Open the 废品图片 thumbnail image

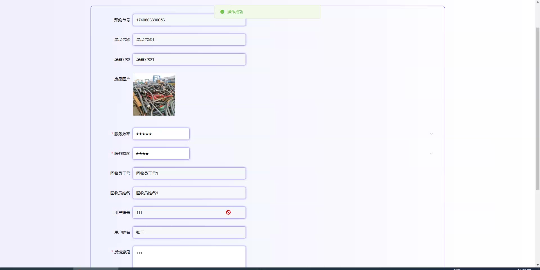click(154, 94)
